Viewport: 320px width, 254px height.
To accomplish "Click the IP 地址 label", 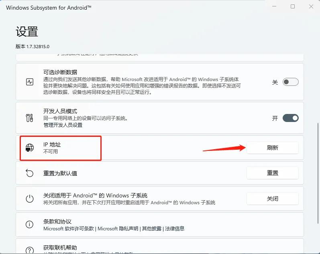I will pyautogui.click(x=52, y=144).
